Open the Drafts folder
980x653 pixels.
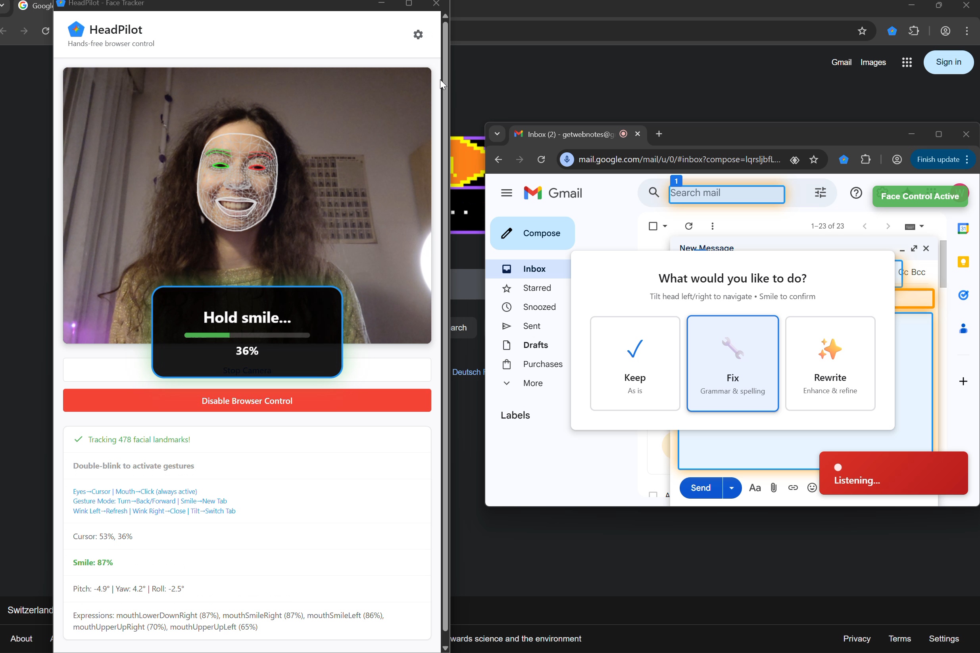coord(535,345)
